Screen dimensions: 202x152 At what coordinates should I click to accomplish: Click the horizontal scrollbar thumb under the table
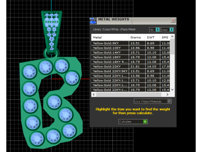[x=129, y=95]
